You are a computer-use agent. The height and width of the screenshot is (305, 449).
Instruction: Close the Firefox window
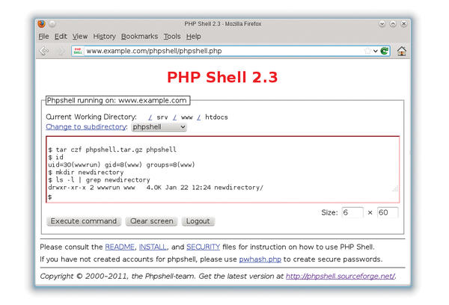pyautogui.click(x=404, y=24)
